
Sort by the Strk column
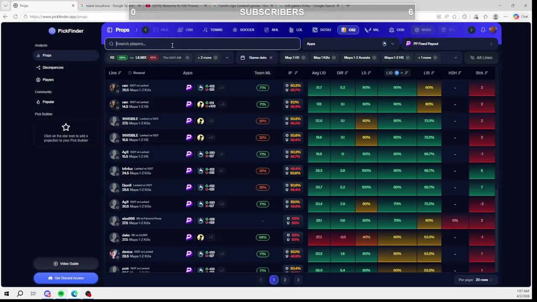tap(482, 73)
